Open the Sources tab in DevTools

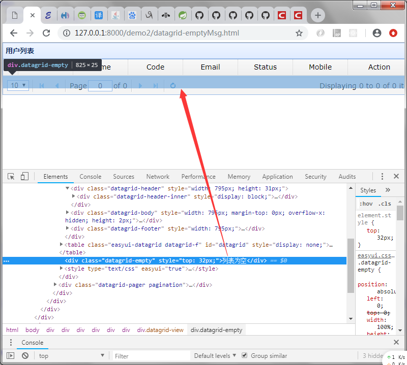(124, 177)
